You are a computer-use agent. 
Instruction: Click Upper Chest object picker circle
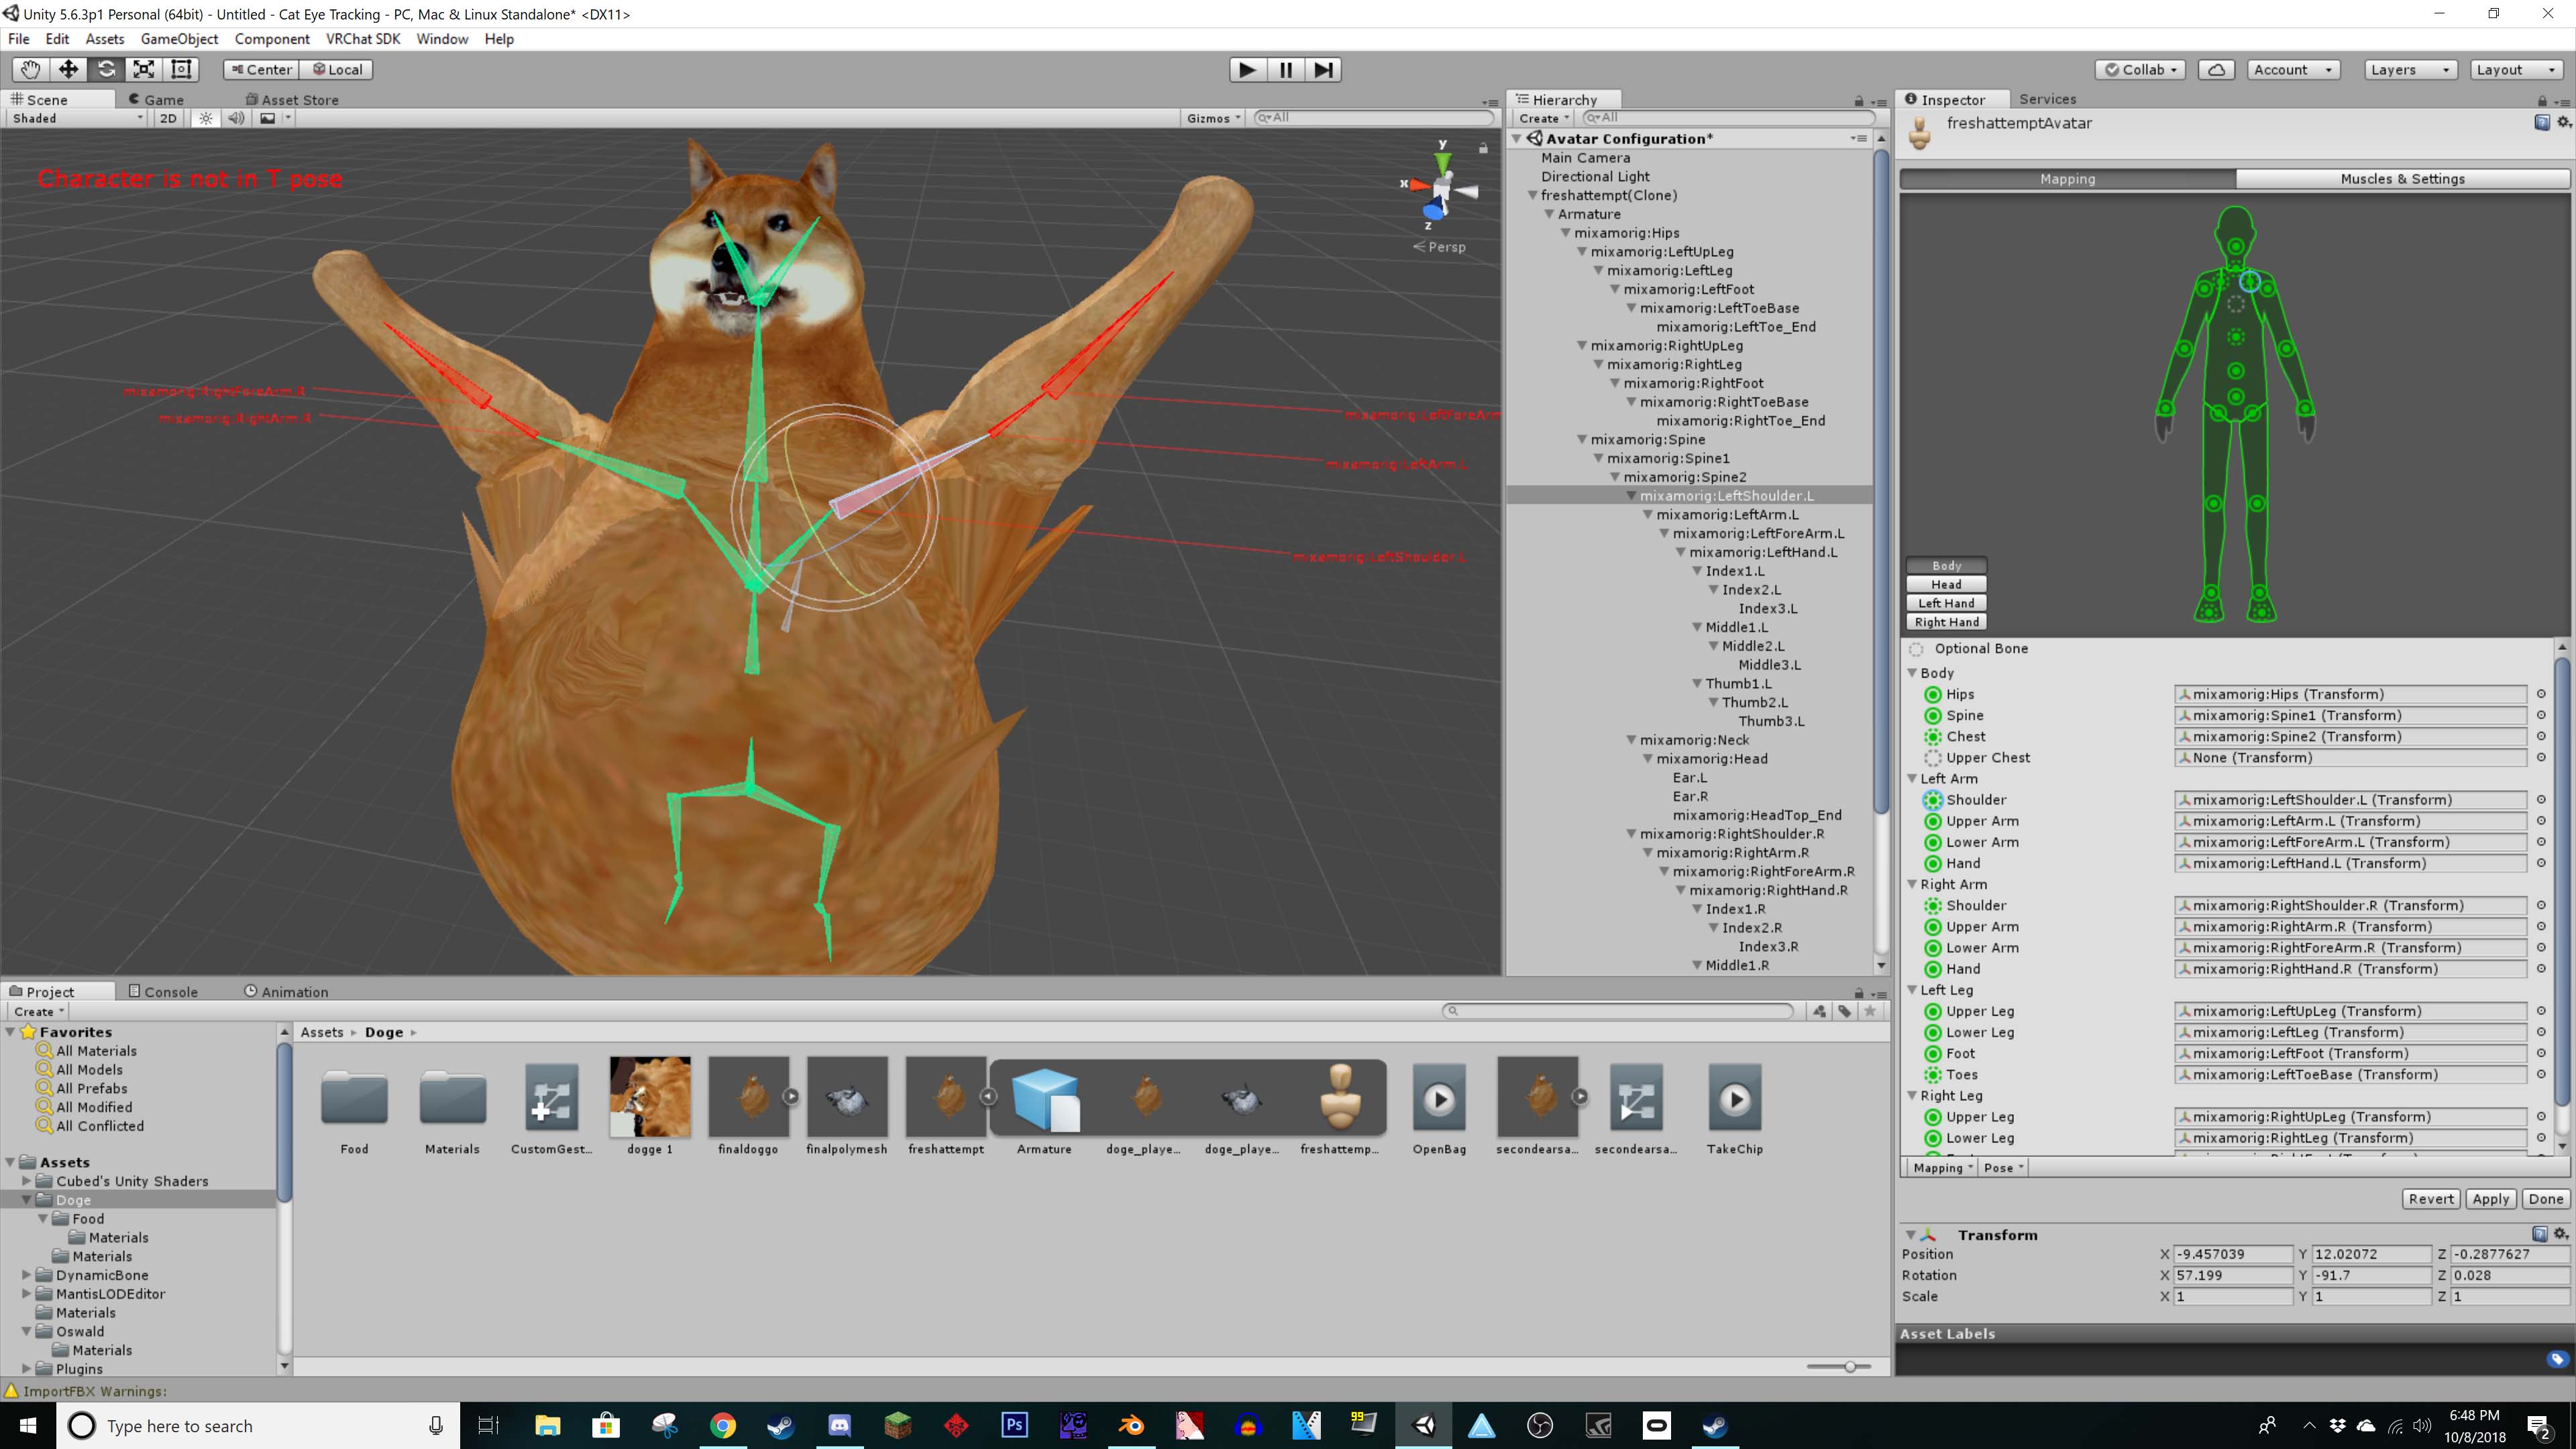(2540, 757)
